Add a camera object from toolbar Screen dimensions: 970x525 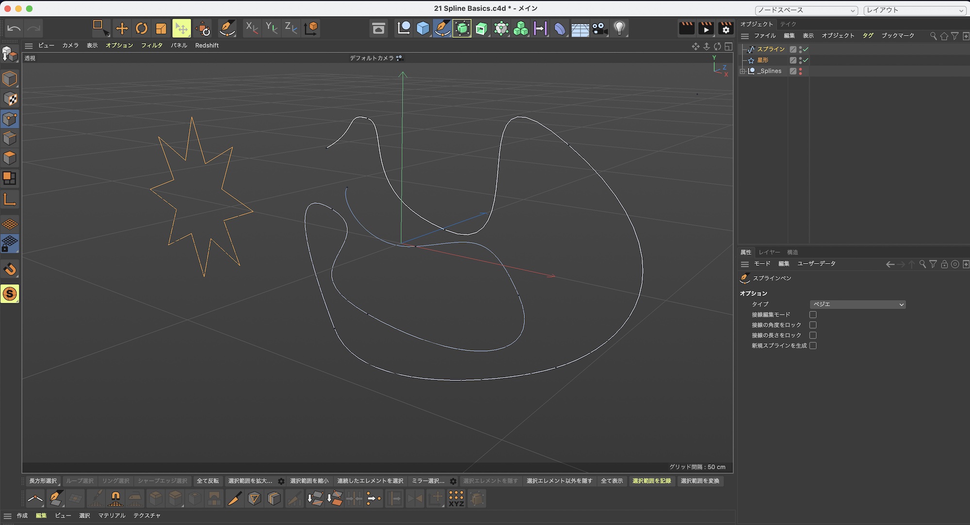point(600,29)
